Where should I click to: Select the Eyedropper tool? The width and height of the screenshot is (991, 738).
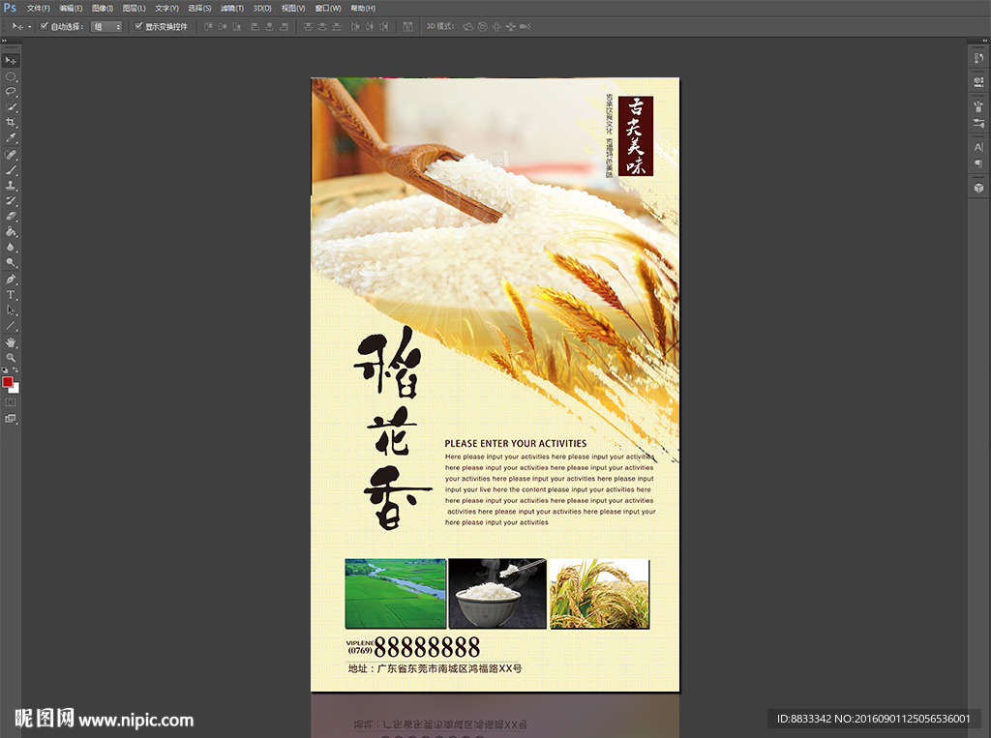(12, 138)
